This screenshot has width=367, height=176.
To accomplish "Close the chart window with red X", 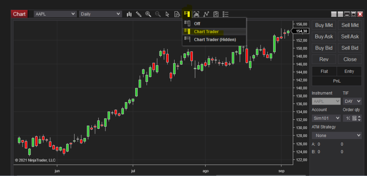I will click(x=360, y=14).
